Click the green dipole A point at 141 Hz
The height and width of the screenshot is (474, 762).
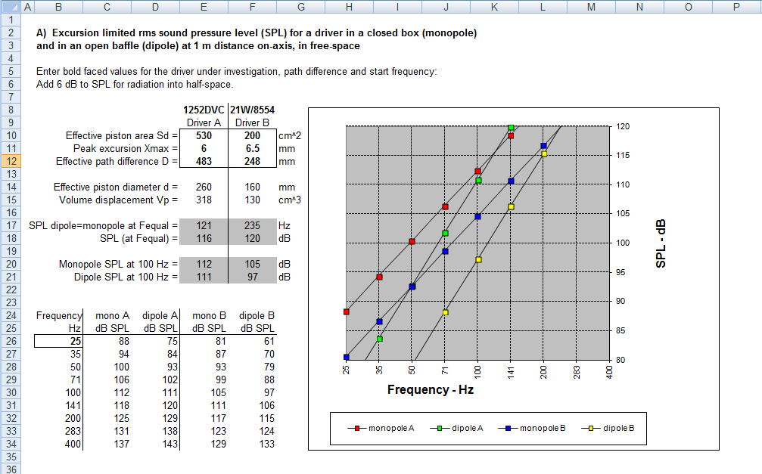(x=512, y=128)
